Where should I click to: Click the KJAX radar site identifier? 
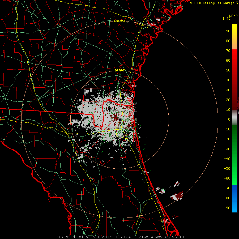144,237
